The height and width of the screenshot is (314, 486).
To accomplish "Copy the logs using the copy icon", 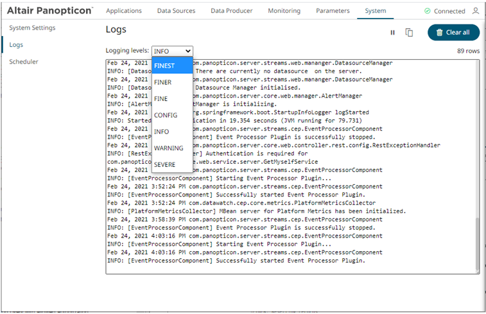I will pos(409,32).
